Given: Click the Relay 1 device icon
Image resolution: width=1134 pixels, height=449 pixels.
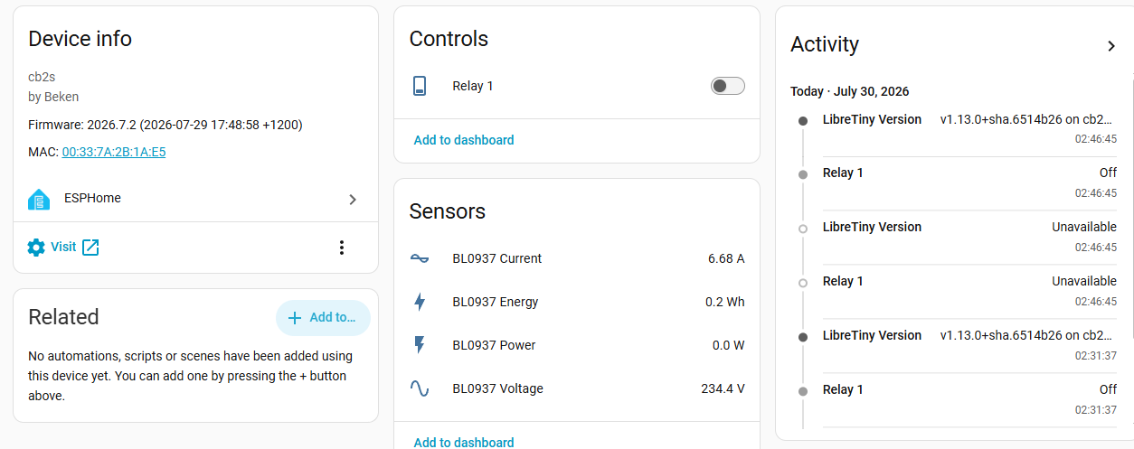Looking at the screenshot, I should coord(420,86).
